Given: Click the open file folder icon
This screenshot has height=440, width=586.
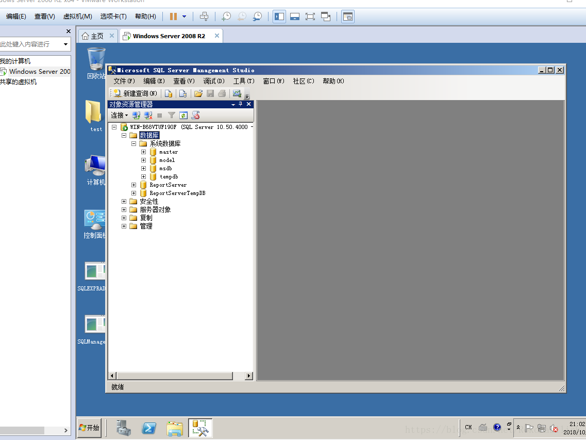Looking at the screenshot, I should point(198,93).
